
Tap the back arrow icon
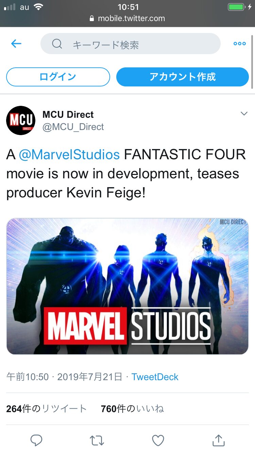(x=16, y=44)
